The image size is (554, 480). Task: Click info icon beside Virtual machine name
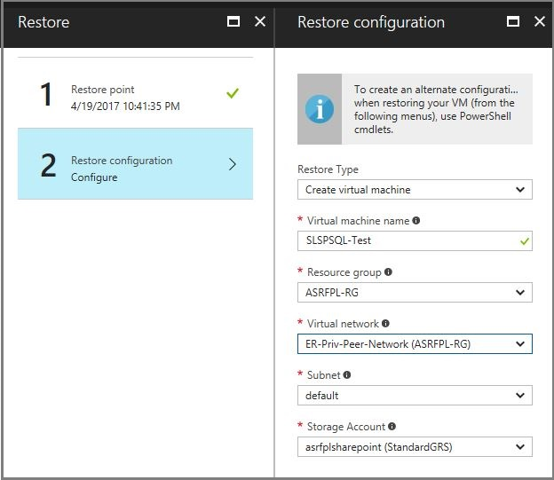416,221
